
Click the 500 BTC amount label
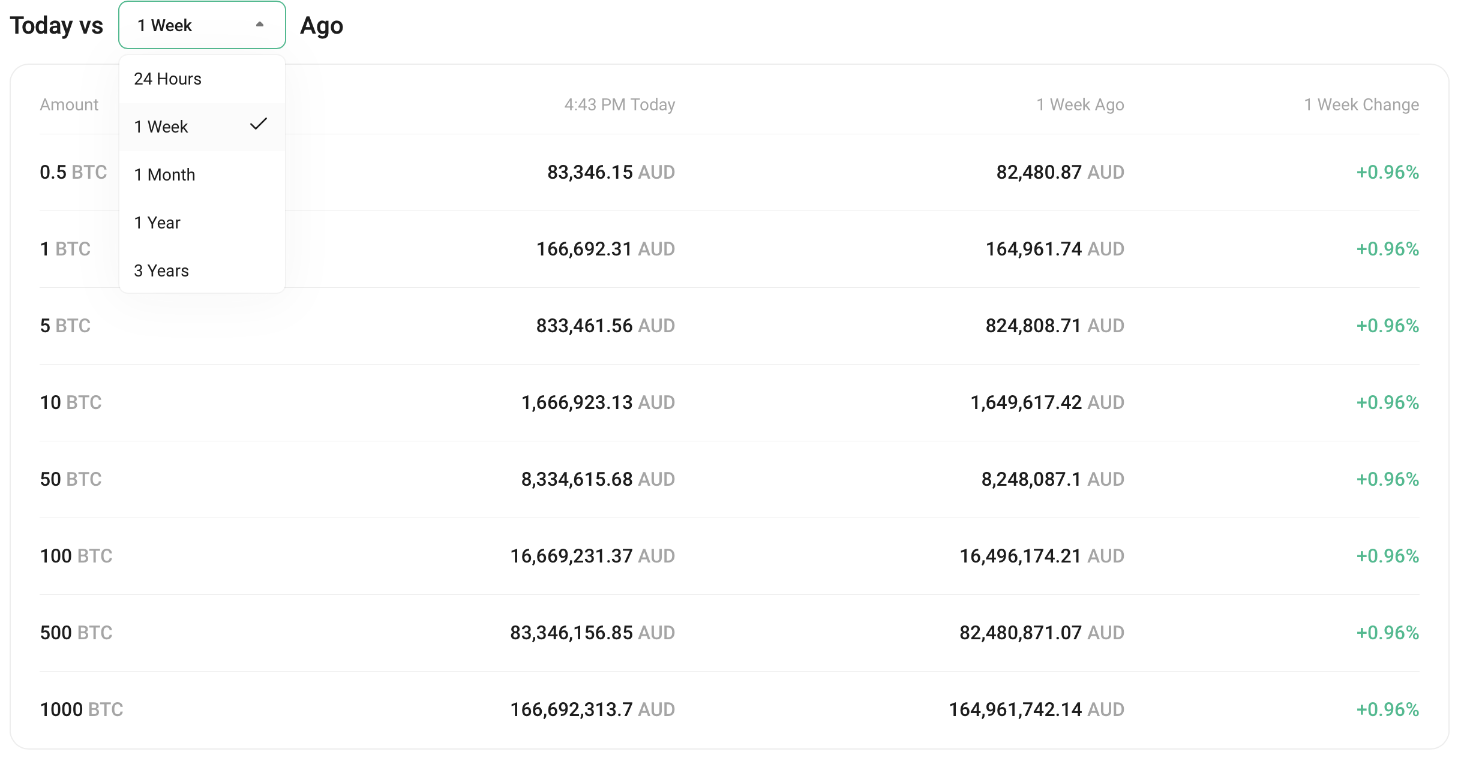76,633
